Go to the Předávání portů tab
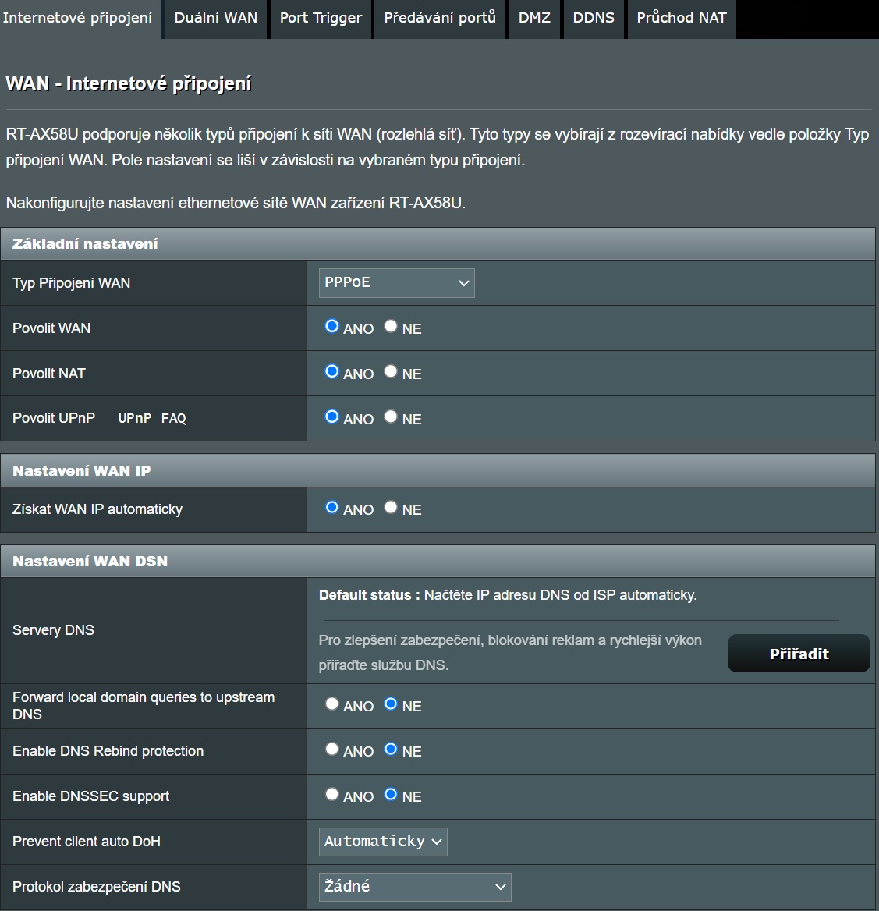This screenshot has width=879, height=911. pos(440,18)
